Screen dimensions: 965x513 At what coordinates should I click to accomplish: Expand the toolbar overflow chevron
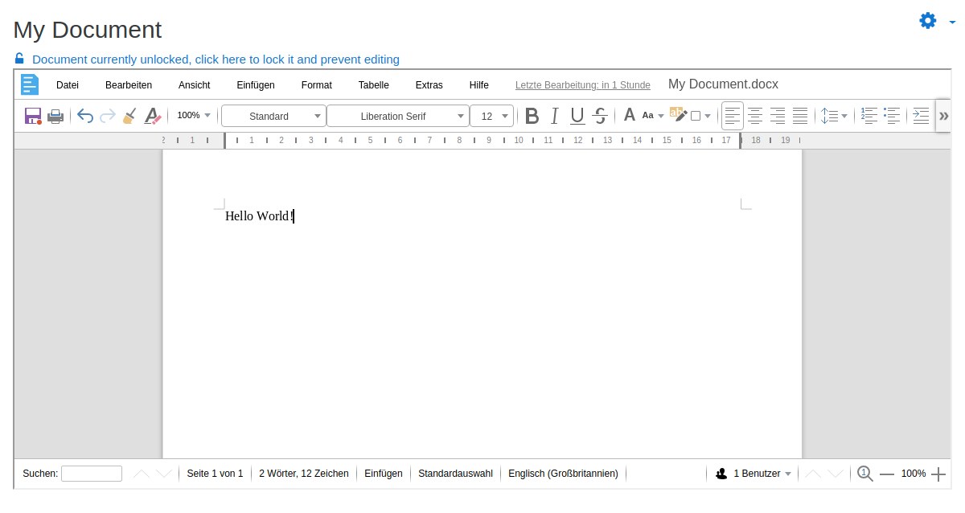coord(944,116)
